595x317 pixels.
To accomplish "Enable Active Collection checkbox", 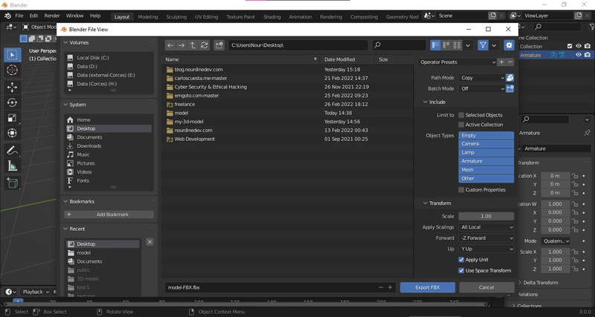I will tap(461, 125).
